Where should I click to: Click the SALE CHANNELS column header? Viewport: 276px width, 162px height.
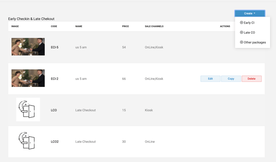(154, 26)
